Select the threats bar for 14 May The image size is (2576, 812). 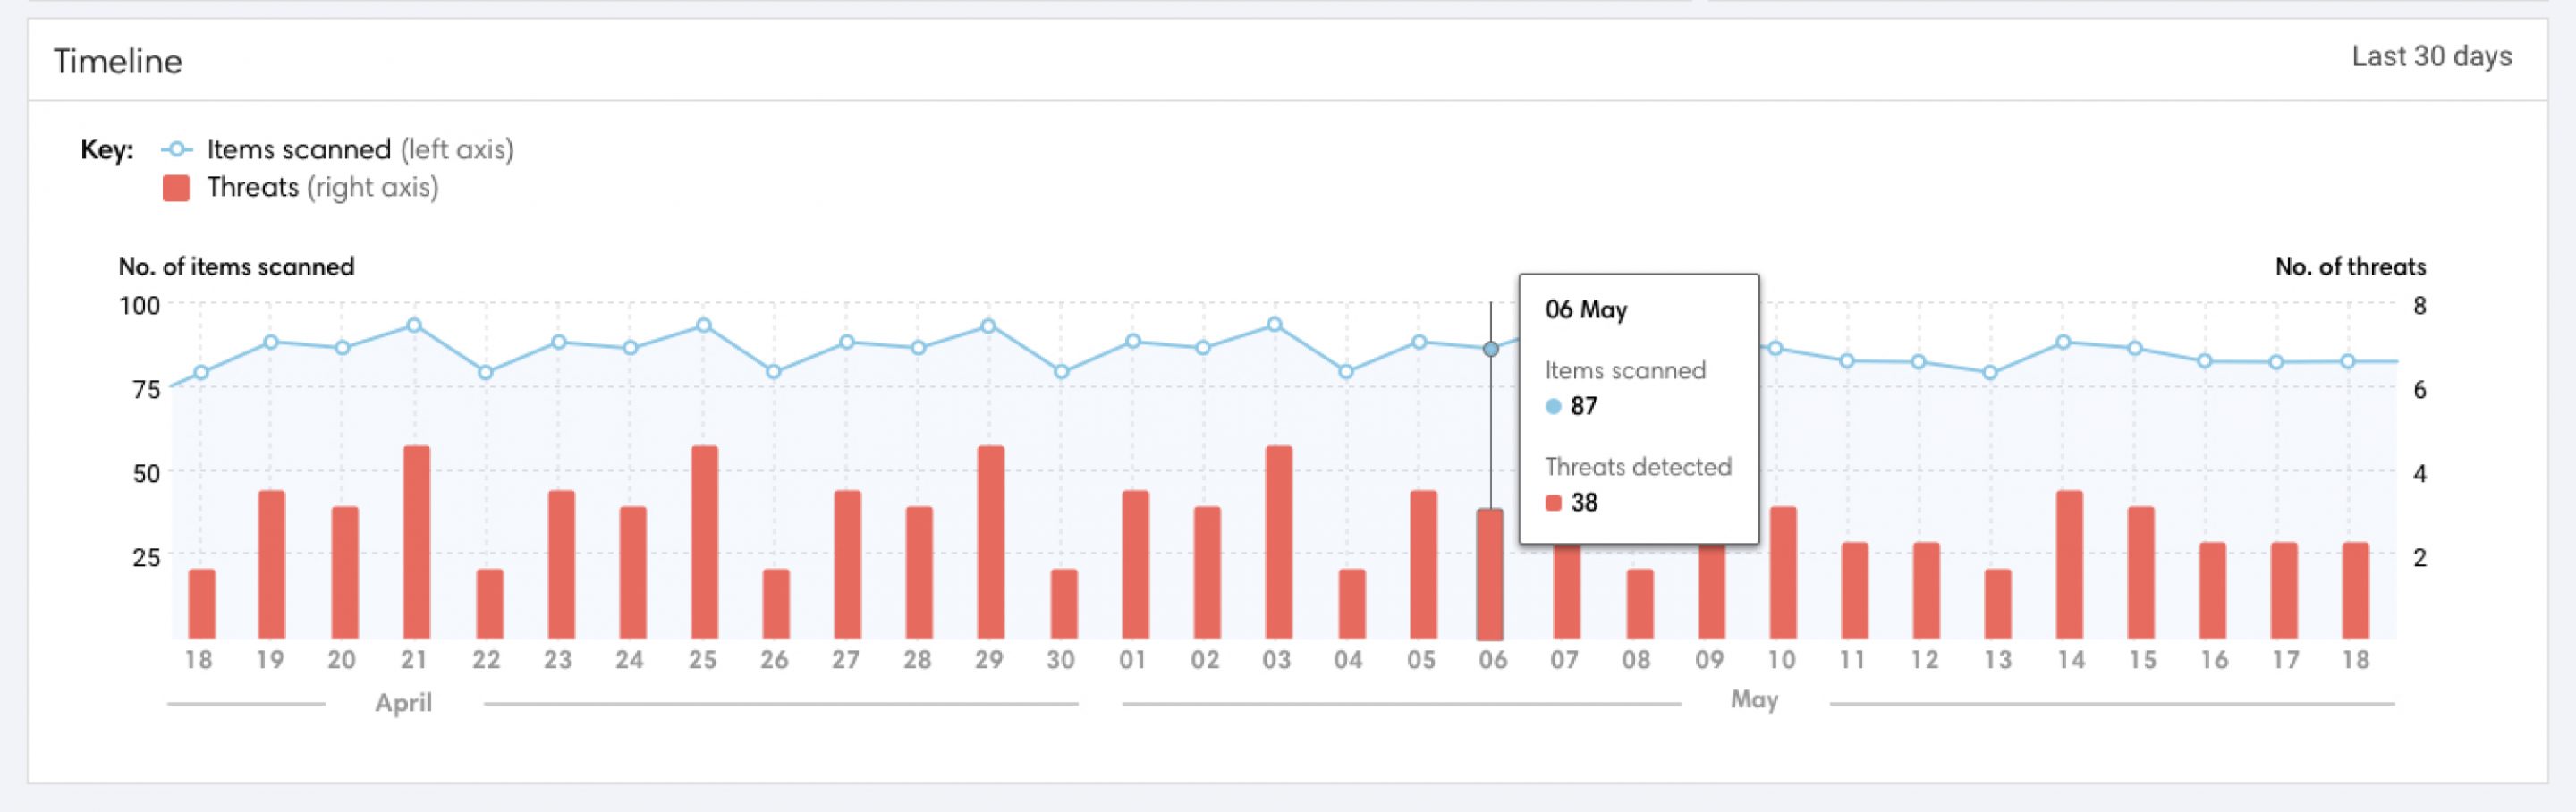pyautogui.click(x=2069, y=565)
